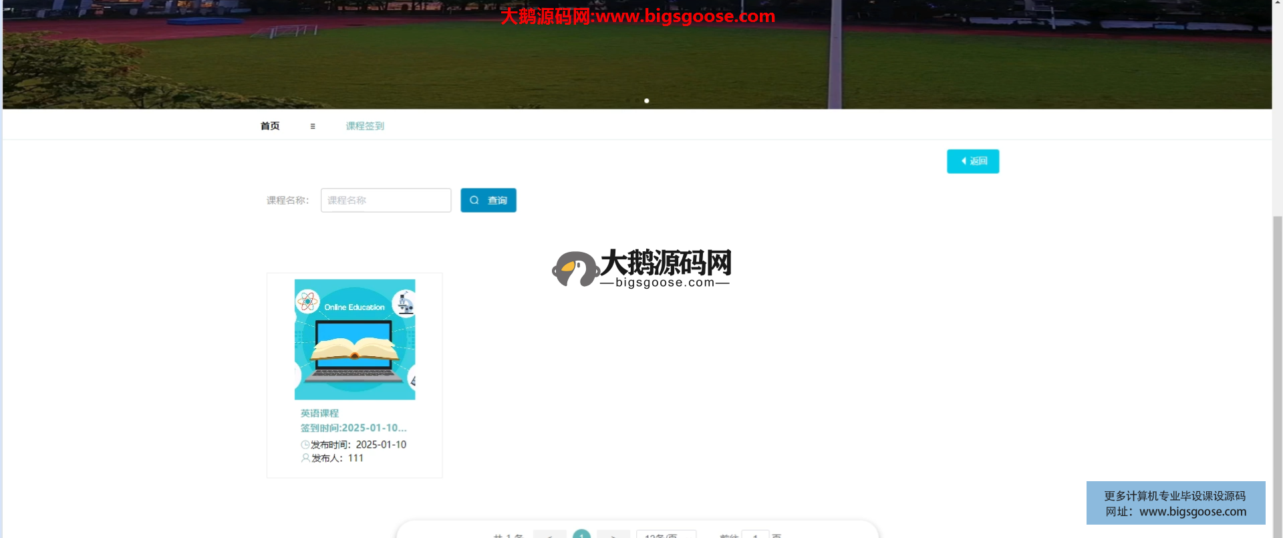Viewport: 1283px width, 538px height.
Task: Select the 课程签到 breadcrumb item
Action: pyautogui.click(x=365, y=126)
